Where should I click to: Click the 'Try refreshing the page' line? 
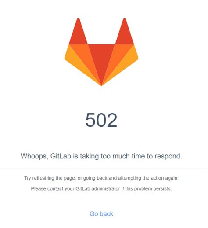(x=101, y=178)
